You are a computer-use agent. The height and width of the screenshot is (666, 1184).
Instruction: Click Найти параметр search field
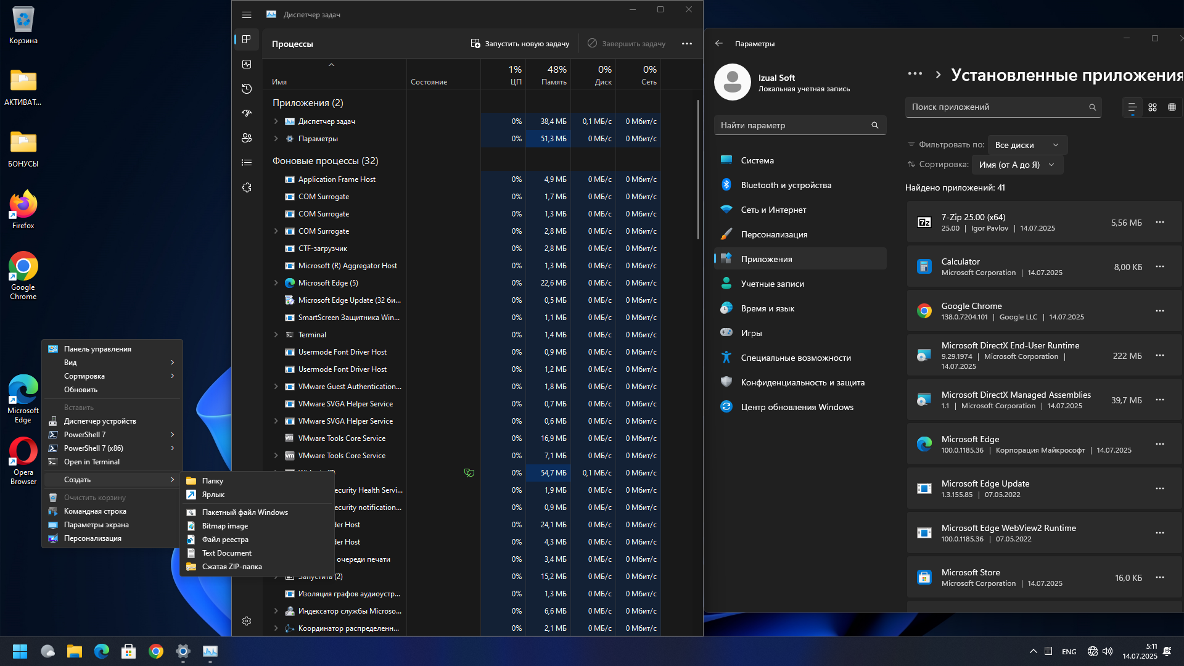point(800,125)
